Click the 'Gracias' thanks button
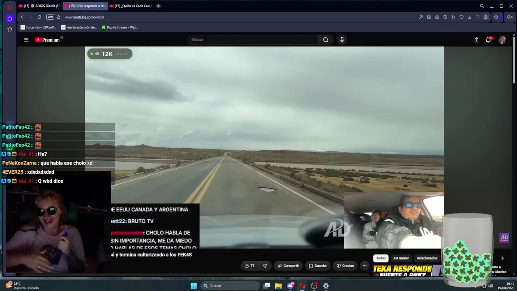The height and width of the screenshot is (291, 517). pyautogui.click(x=345, y=266)
